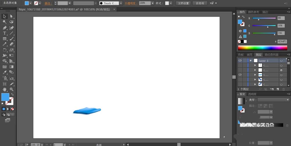Set fill mode to None in toolbar
291x146 pixels.
(13, 109)
